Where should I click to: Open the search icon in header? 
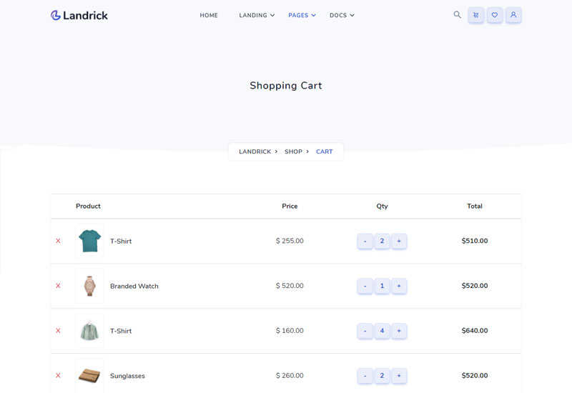(457, 14)
